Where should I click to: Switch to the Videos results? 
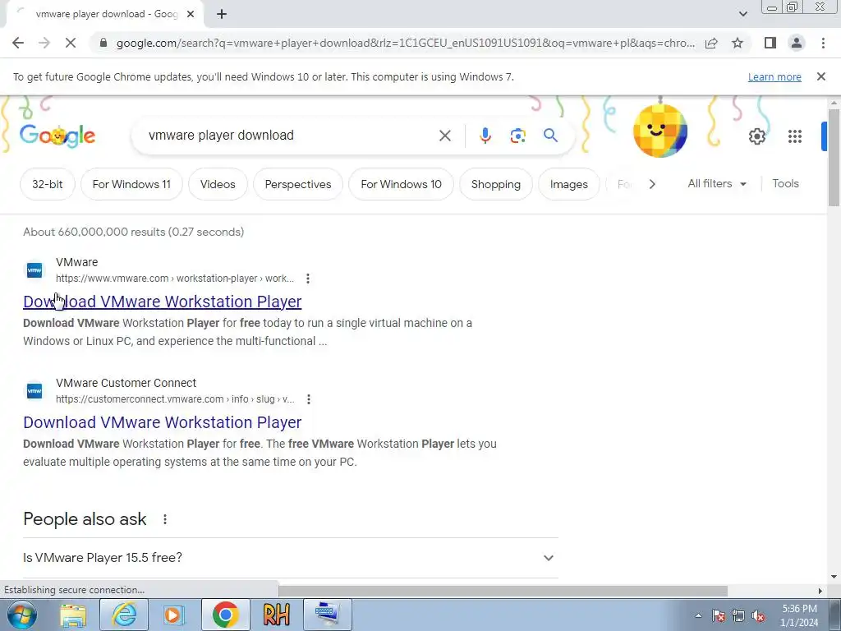coord(218,184)
